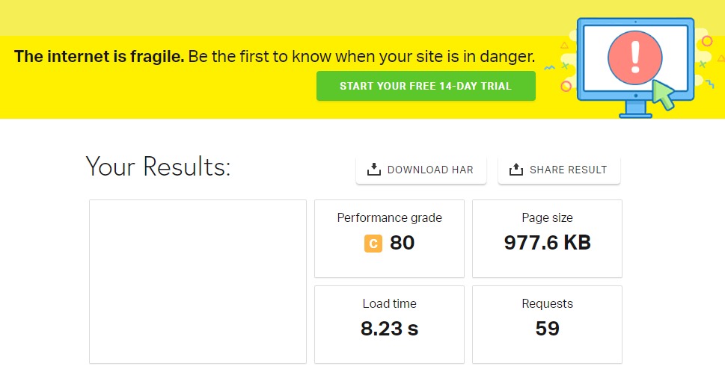The image size is (725, 387).
Task: Click the 59 requests count value
Action: tap(548, 328)
